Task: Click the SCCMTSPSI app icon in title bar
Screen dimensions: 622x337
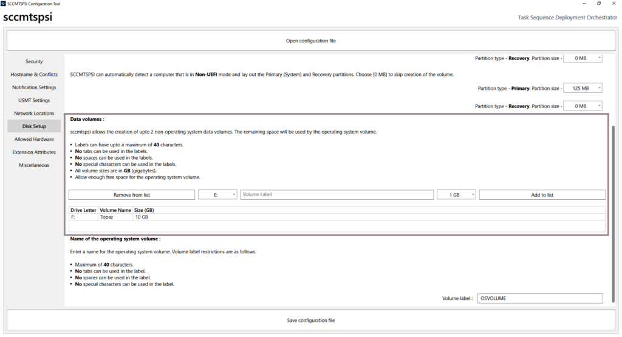Action: pos(4,4)
